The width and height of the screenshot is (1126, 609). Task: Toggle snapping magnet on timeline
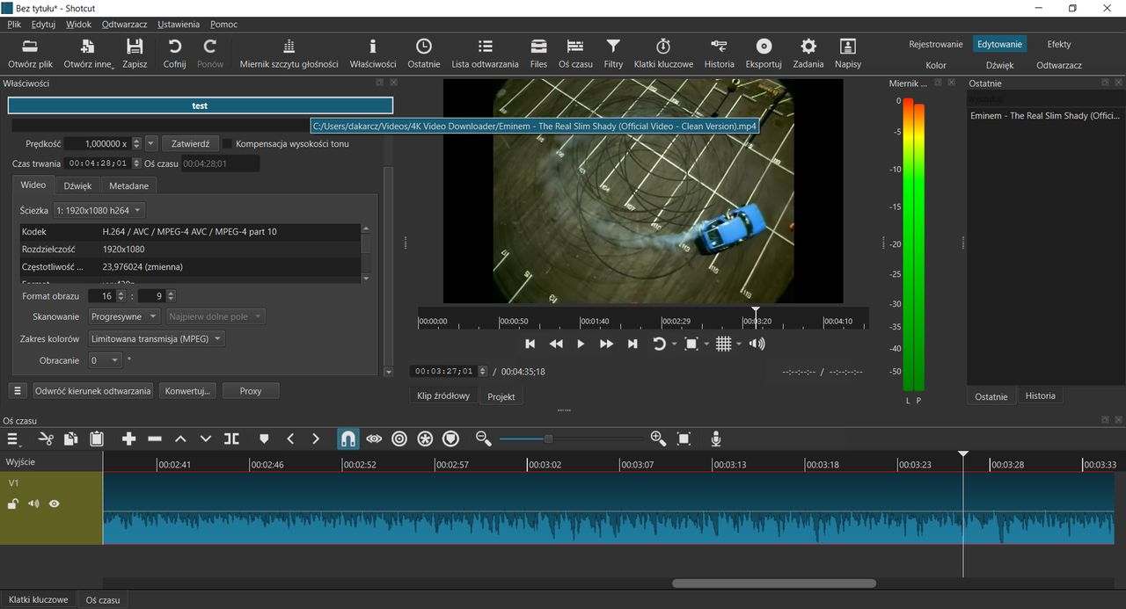click(348, 439)
